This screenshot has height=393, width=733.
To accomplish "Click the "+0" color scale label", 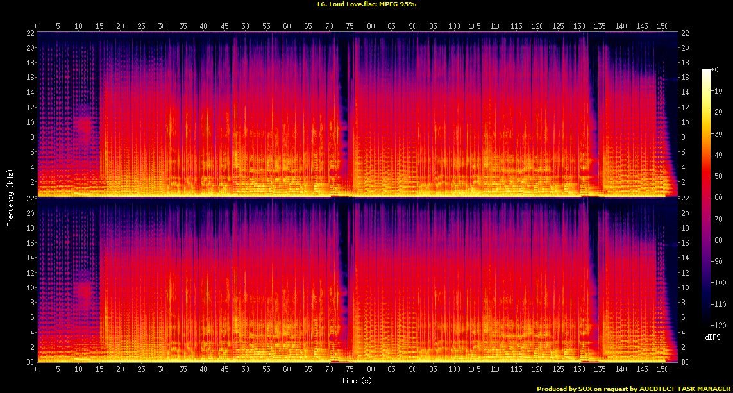I will (x=715, y=70).
